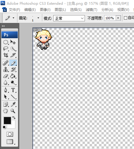The height and width of the screenshot is (149, 134).
Task: Click the blond character sprite on canvas
Action: coord(43,40)
